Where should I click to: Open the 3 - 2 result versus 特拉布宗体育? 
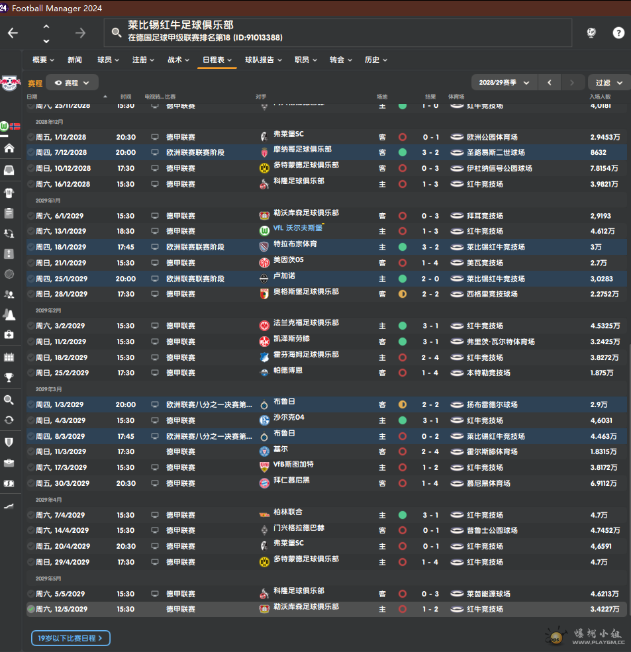click(x=430, y=247)
